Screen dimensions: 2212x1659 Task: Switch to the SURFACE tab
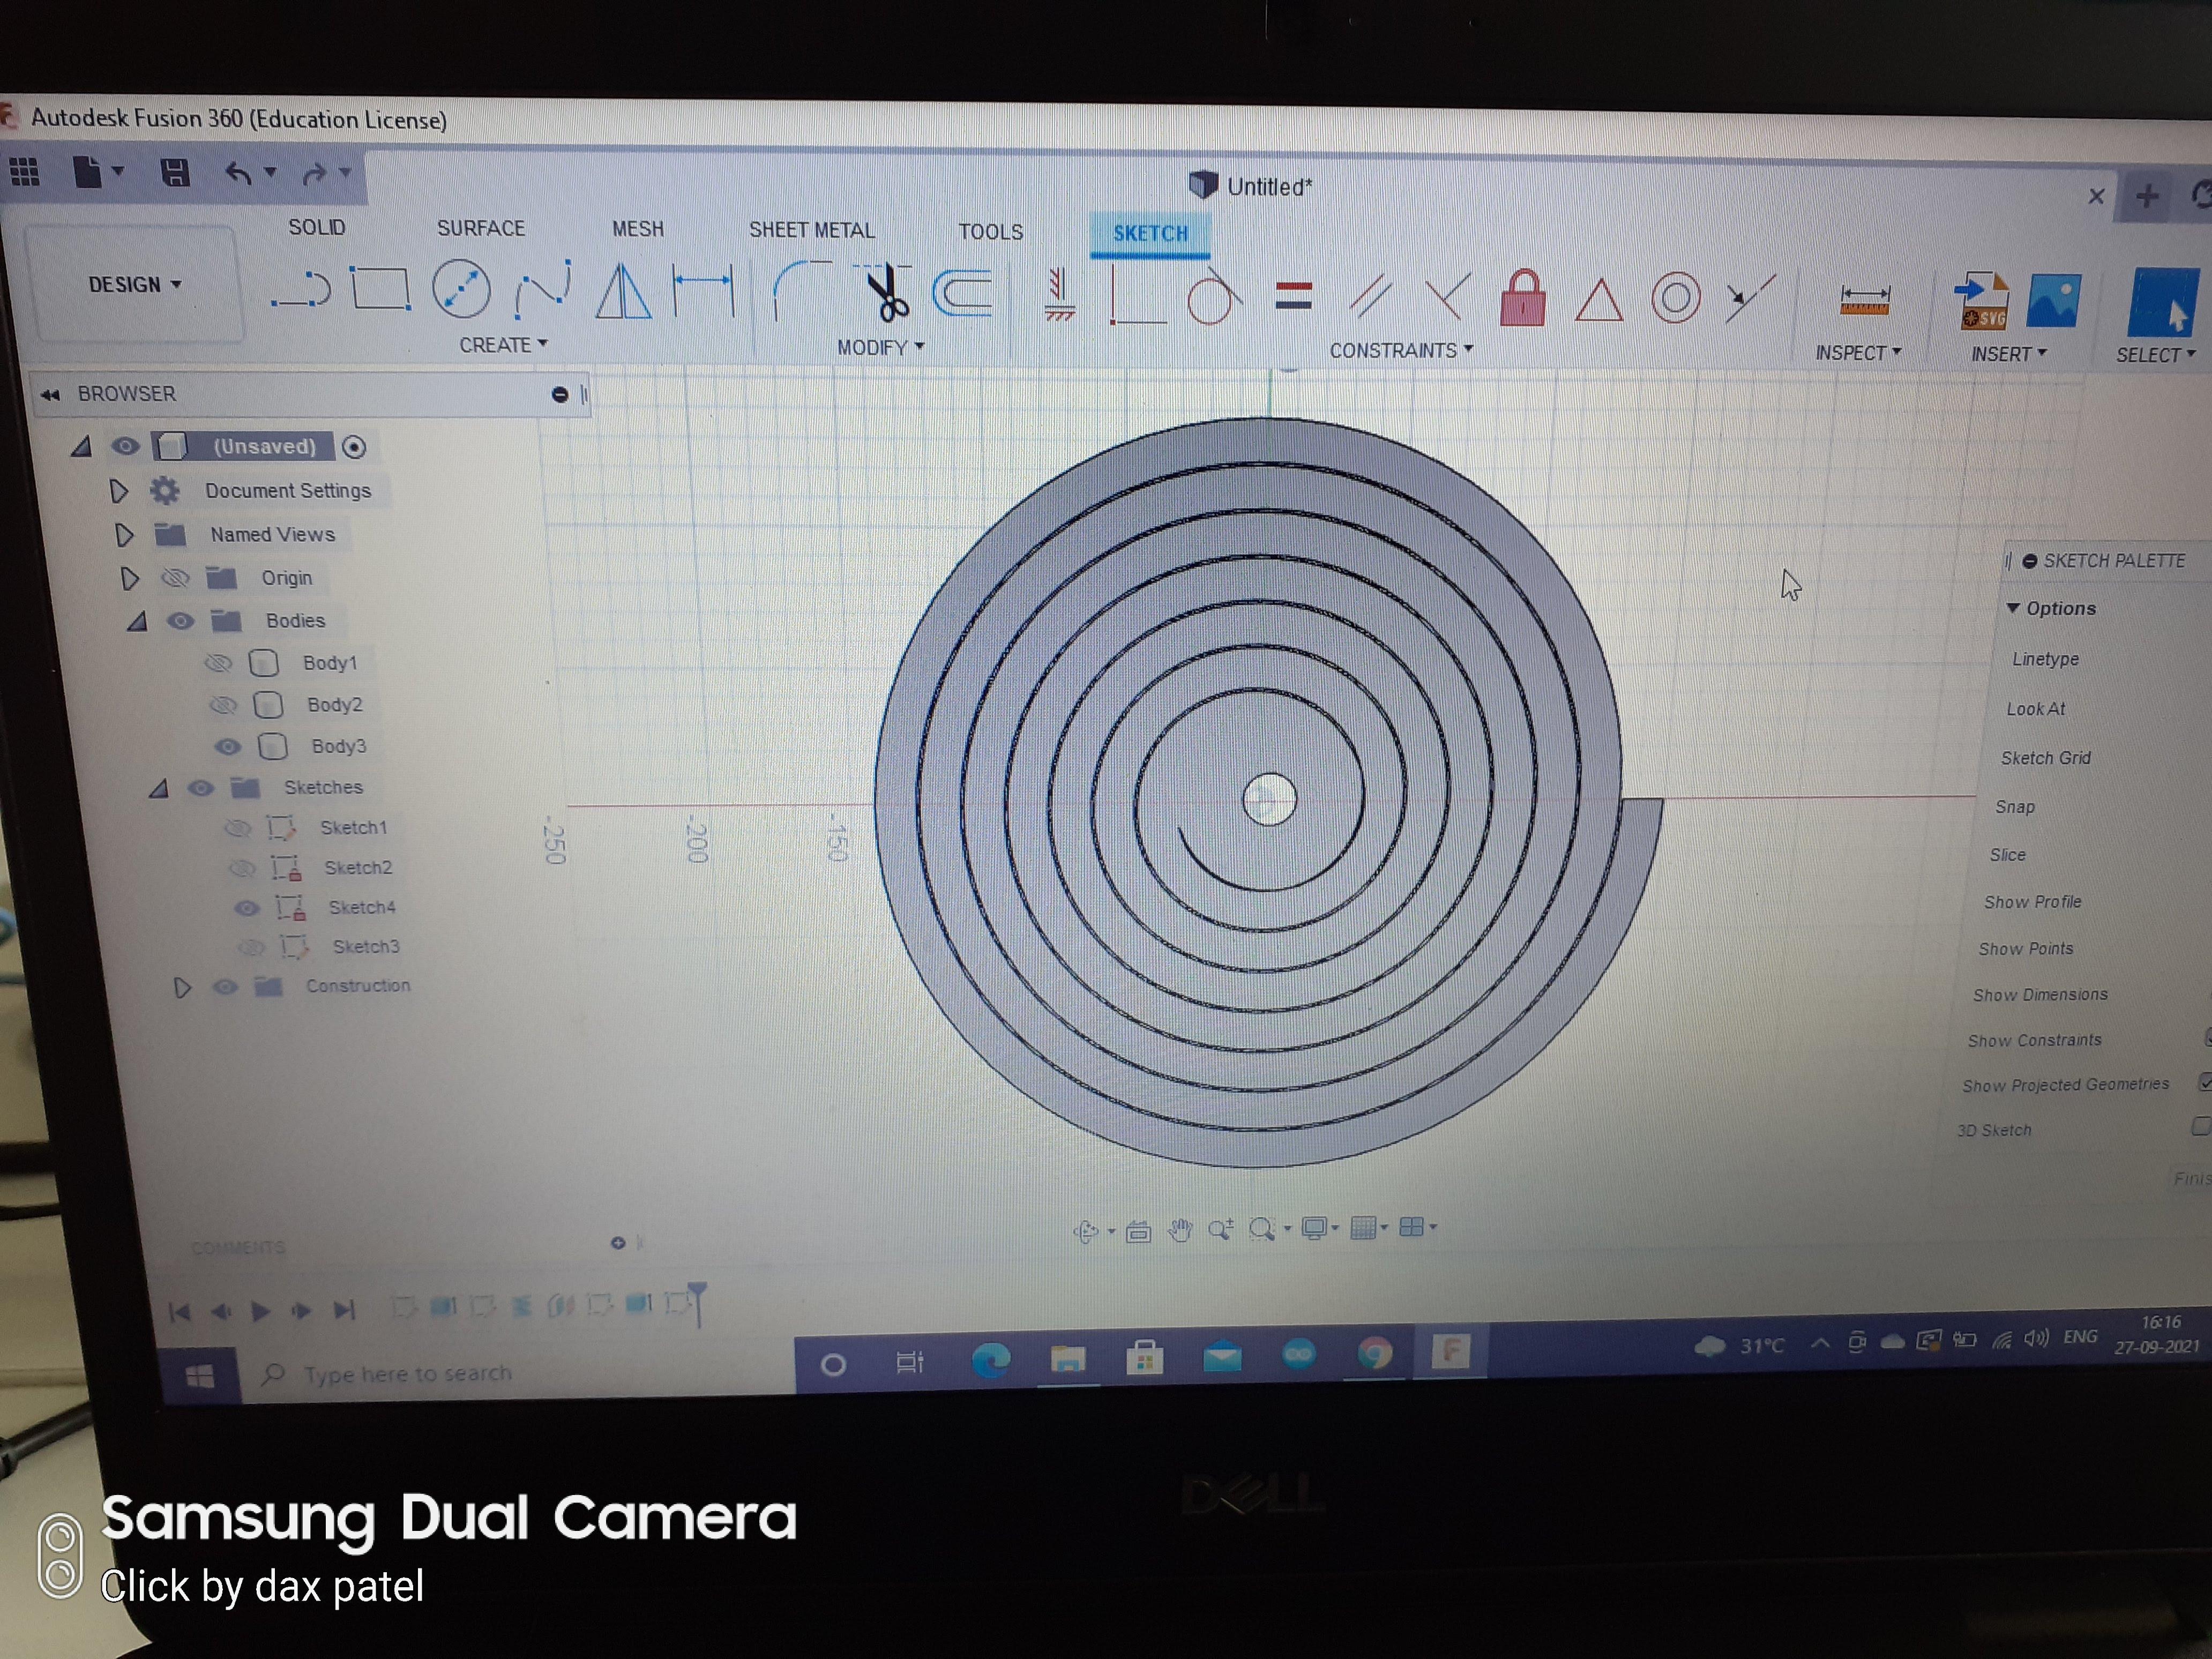(x=480, y=228)
